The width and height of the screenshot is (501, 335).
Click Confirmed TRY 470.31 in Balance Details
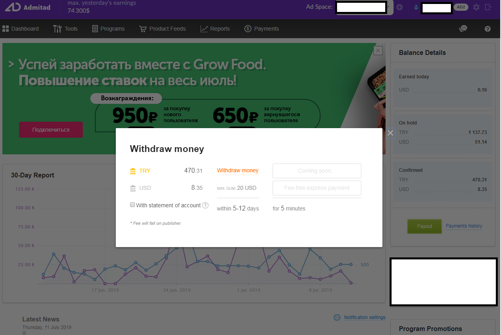(x=480, y=180)
